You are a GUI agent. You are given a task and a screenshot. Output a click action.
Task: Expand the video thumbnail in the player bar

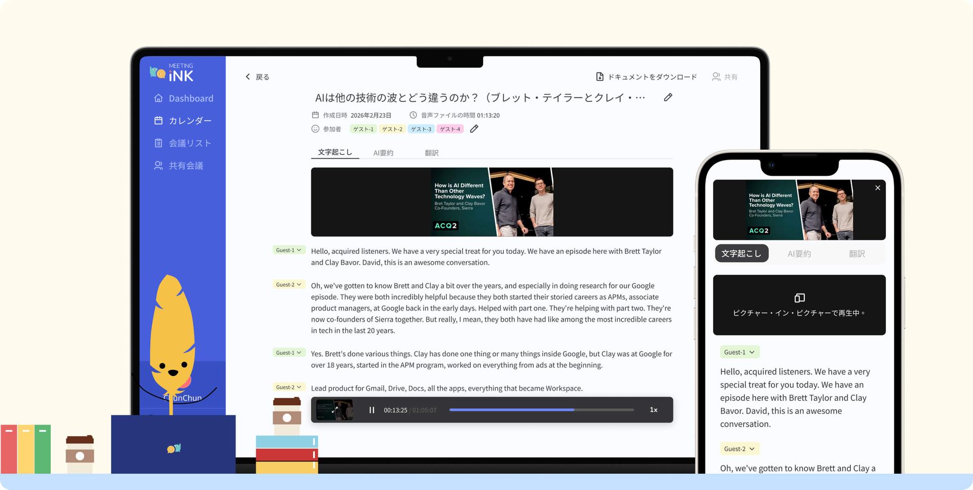click(x=334, y=410)
